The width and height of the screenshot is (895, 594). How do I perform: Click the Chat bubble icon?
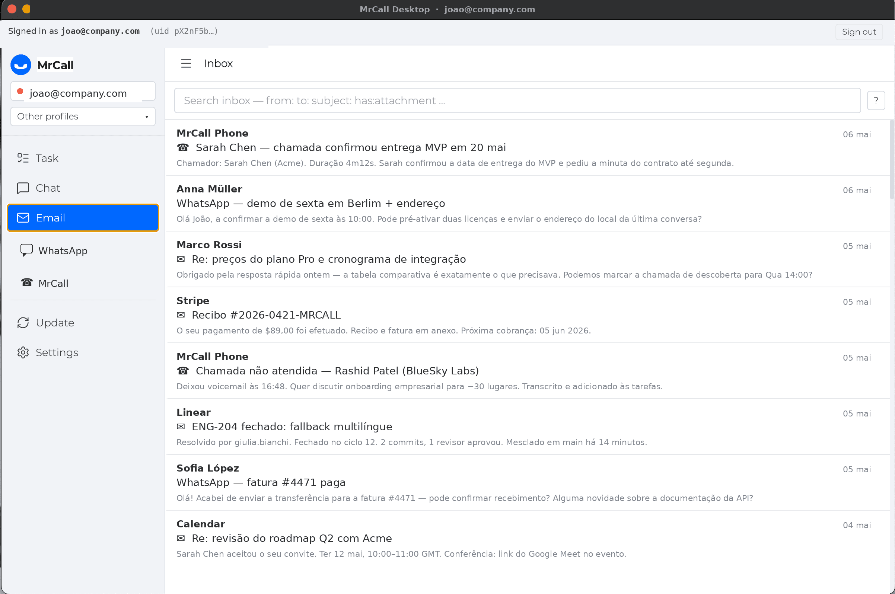point(23,188)
